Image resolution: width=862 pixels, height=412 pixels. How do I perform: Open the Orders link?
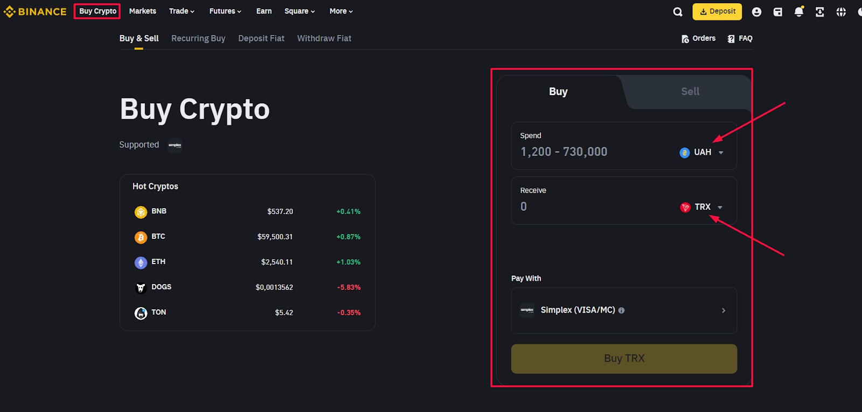coord(699,39)
